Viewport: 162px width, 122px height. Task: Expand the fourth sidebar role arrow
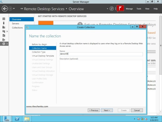pos(7,31)
